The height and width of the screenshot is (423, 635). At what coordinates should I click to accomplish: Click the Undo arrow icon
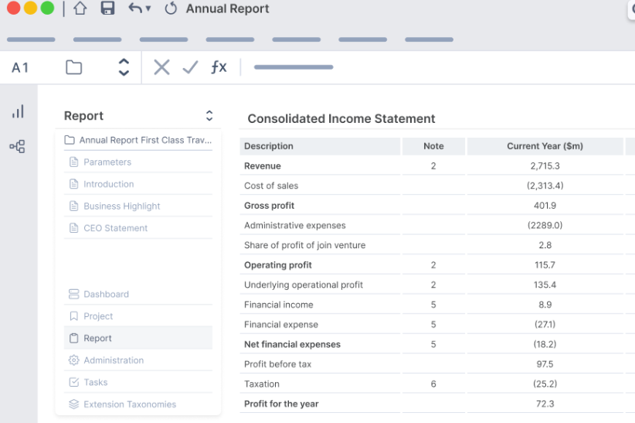135,8
